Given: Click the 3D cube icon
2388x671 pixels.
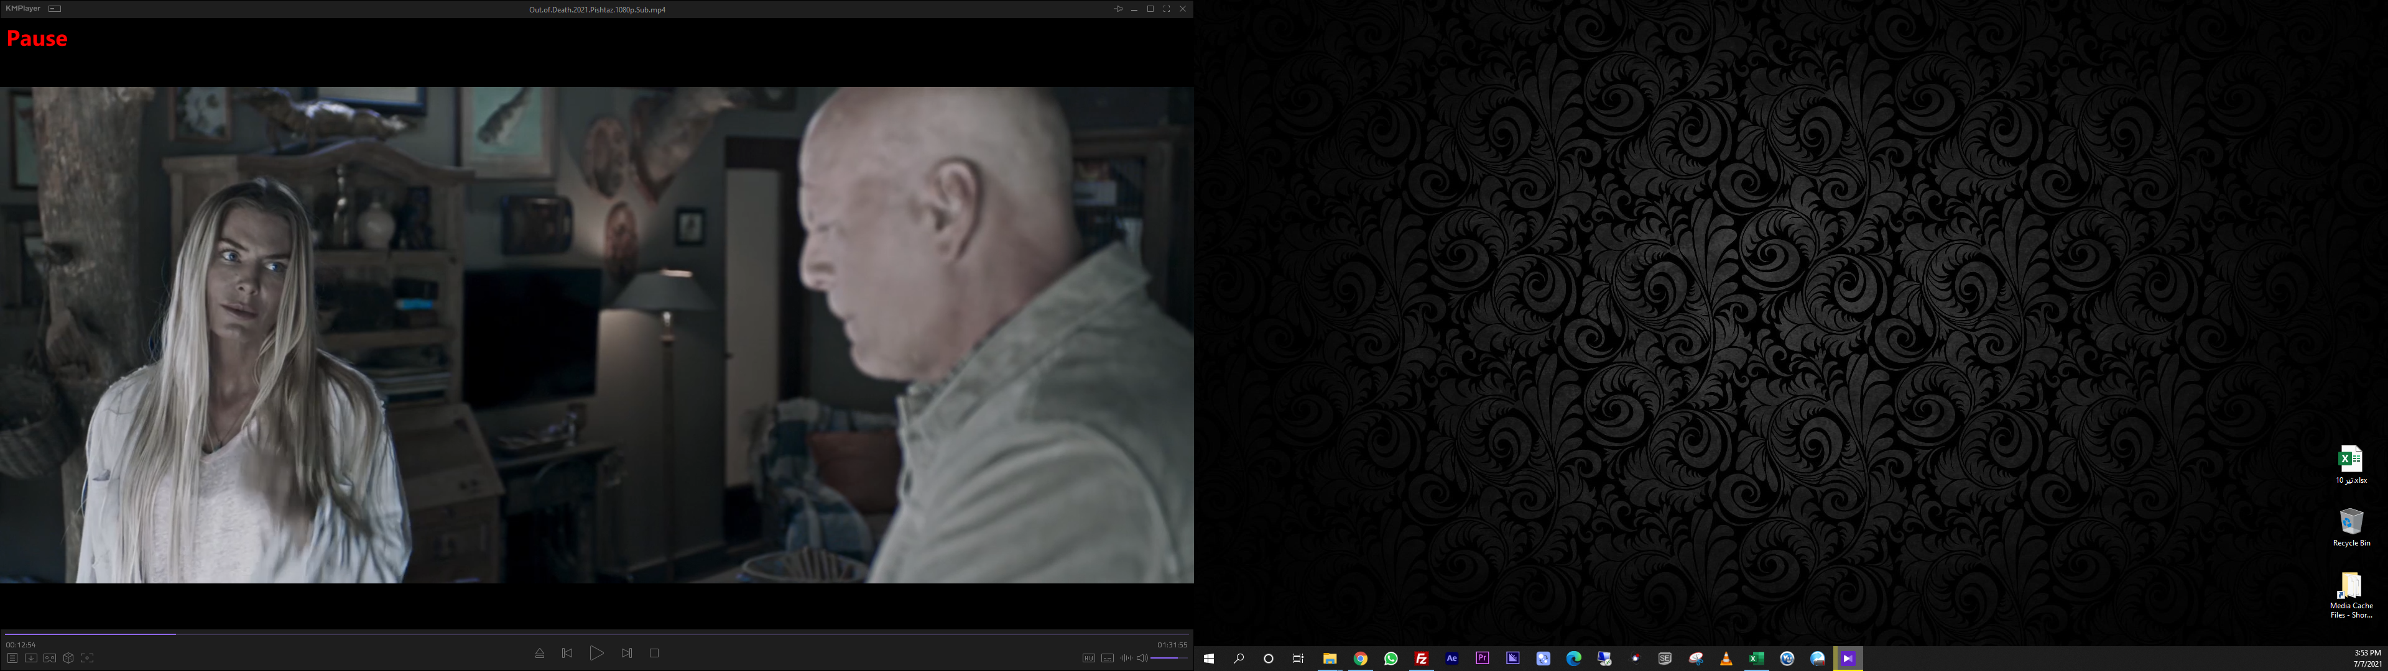Looking at the screenshot, I should (x=68, y=658).
